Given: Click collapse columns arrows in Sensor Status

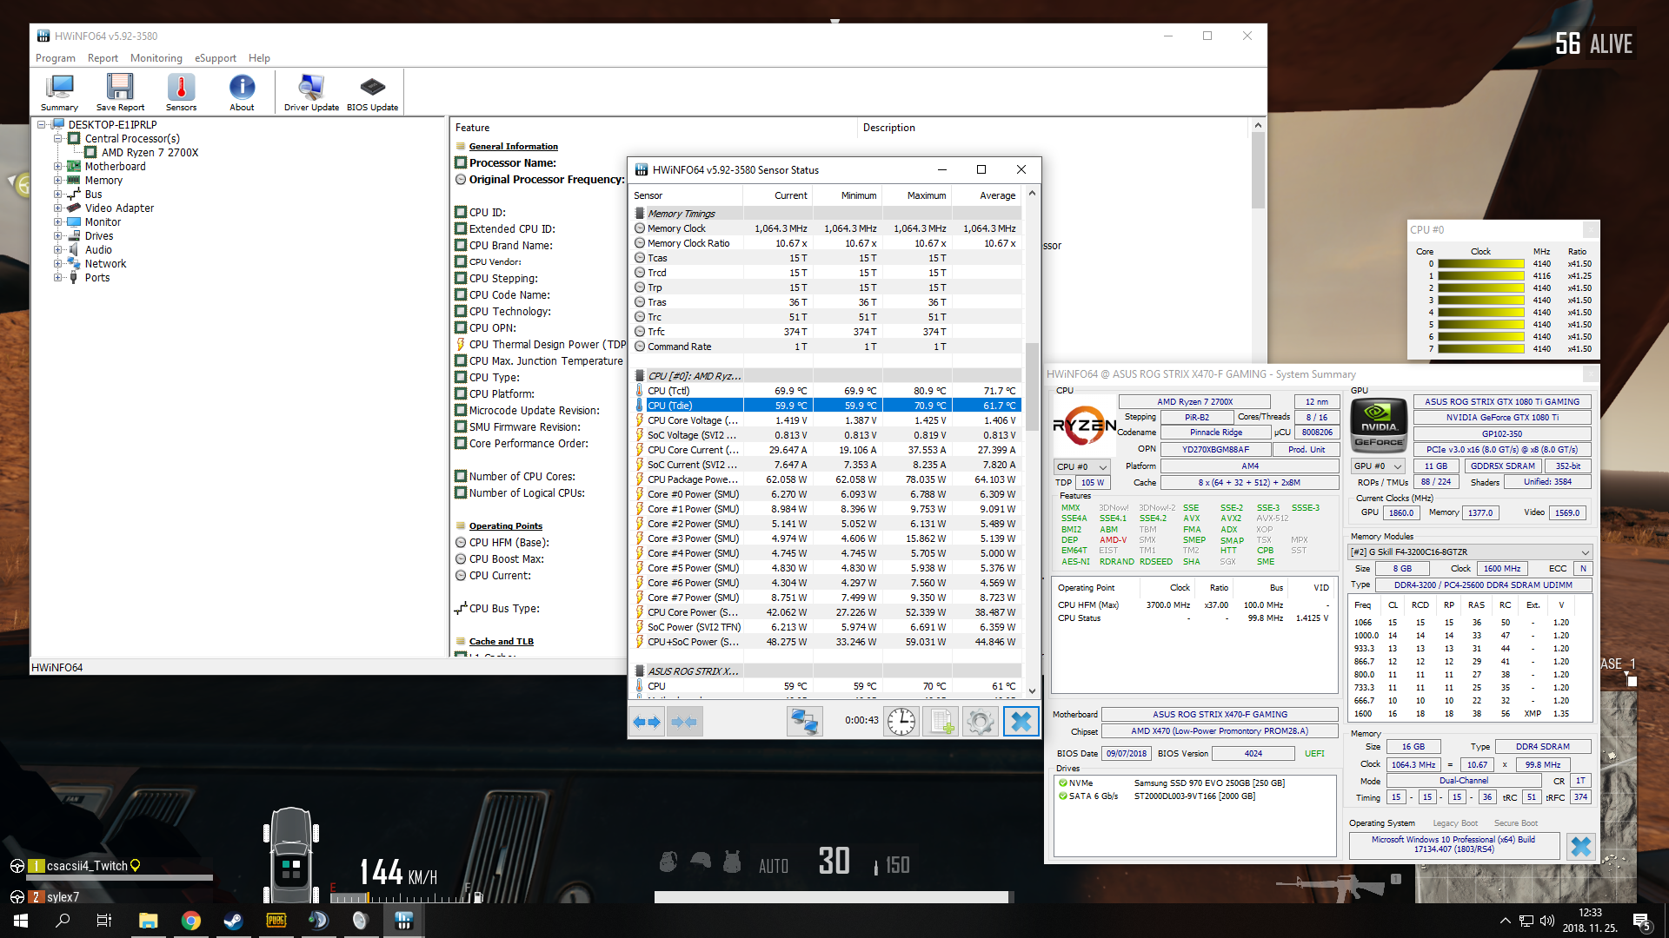Looking at the screenshot, I should [684, 722].
